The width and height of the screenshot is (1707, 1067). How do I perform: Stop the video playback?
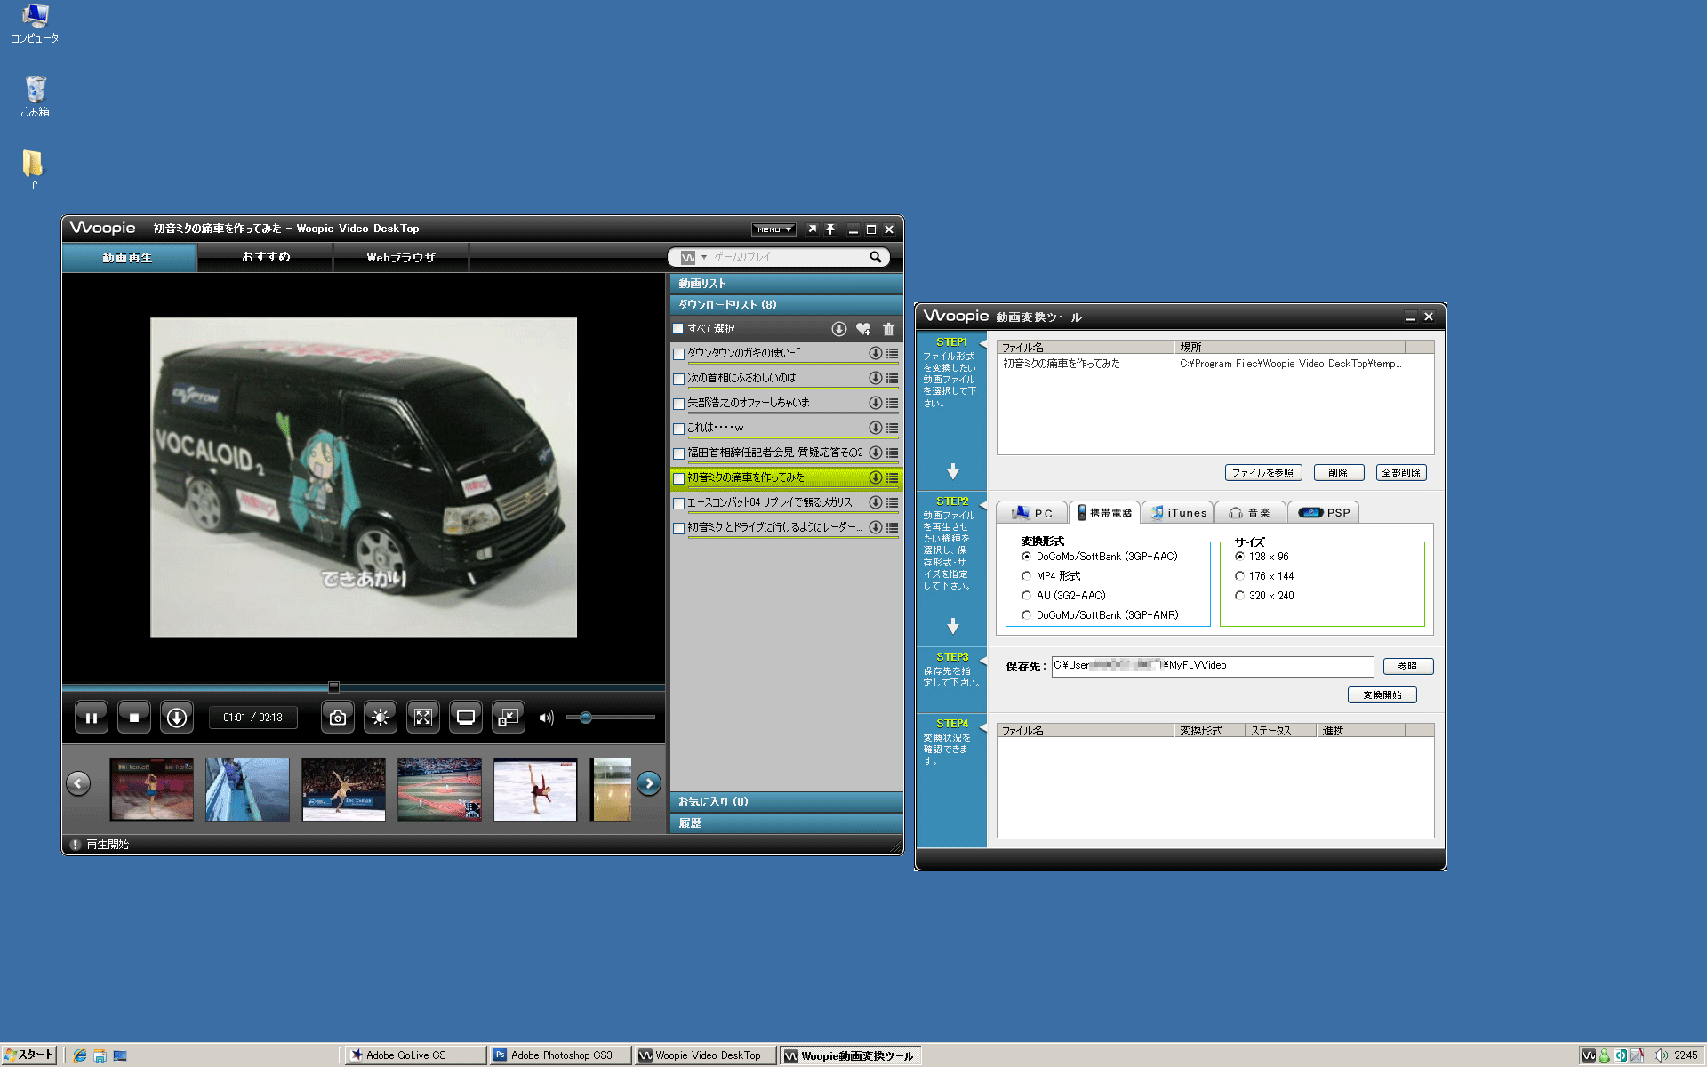click(133, 718)
